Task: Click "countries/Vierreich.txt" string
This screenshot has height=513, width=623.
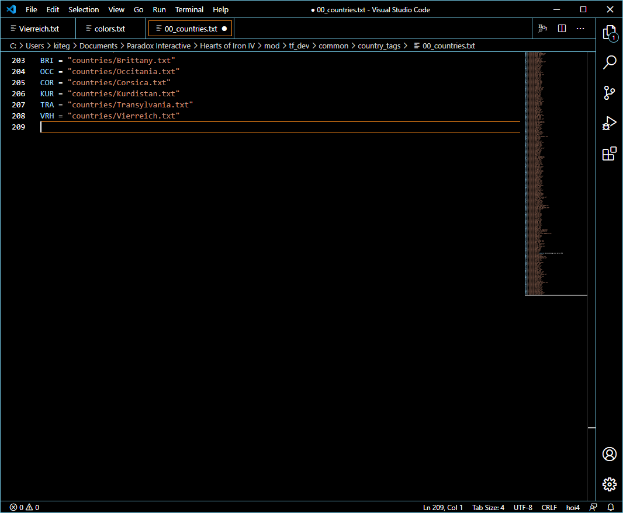Action: pos(123,116)
